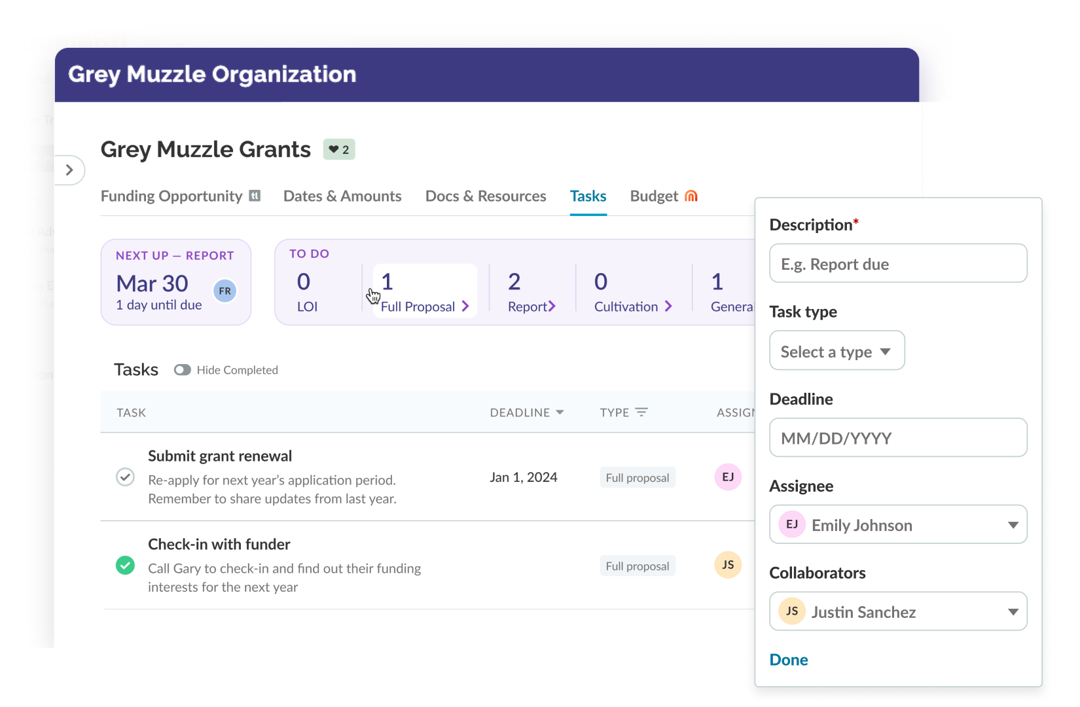
Task: Open Collaborators dropdown showing Justin Sanchez
Action: tap(898, 611)
